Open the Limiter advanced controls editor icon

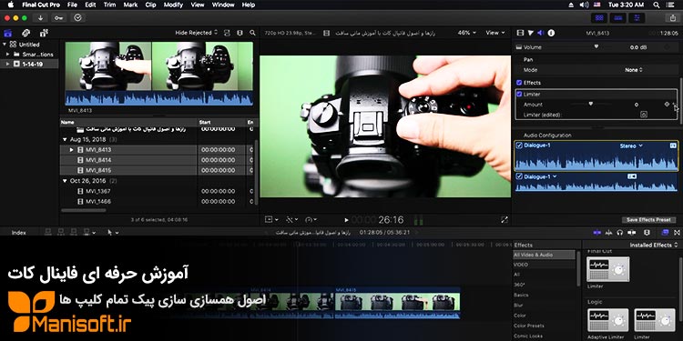(x=643, y=115)
